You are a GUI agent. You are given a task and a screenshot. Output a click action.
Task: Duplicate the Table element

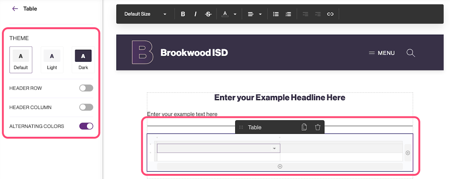(x=304, y=127)
